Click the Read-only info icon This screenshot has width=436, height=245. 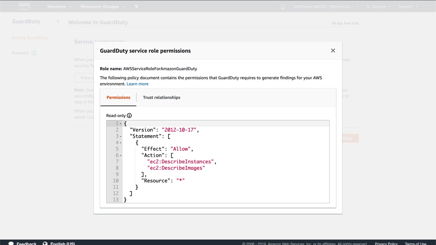pyautogui.click(x=129, y=116)
